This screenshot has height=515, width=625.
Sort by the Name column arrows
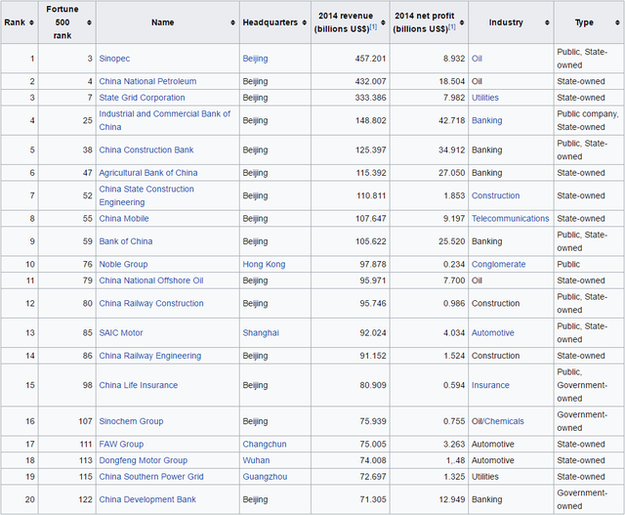click(232, 22)
